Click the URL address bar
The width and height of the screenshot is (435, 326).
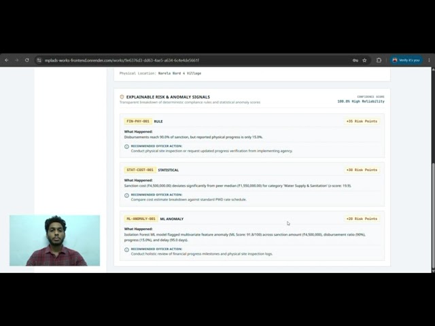(x=194, y=60)
